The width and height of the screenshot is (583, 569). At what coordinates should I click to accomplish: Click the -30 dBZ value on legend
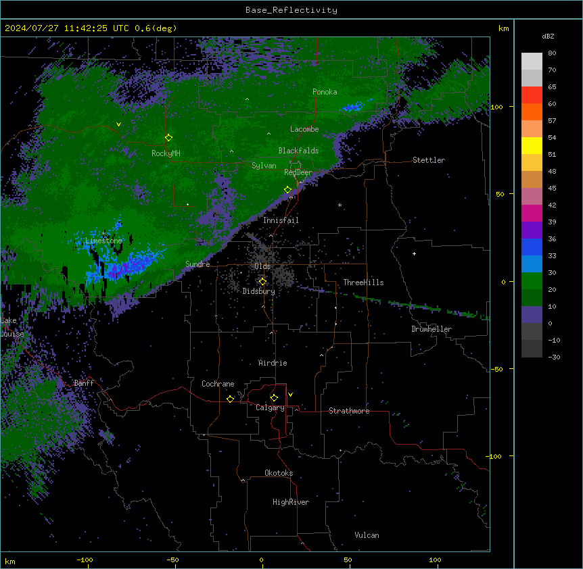(x=554, y=357)
